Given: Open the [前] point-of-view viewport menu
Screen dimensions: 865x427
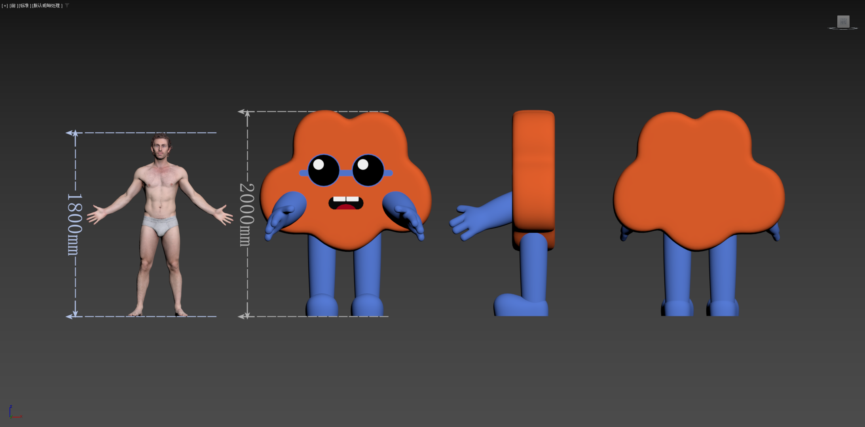Looking at the screenshot, I should pos(14,6).
